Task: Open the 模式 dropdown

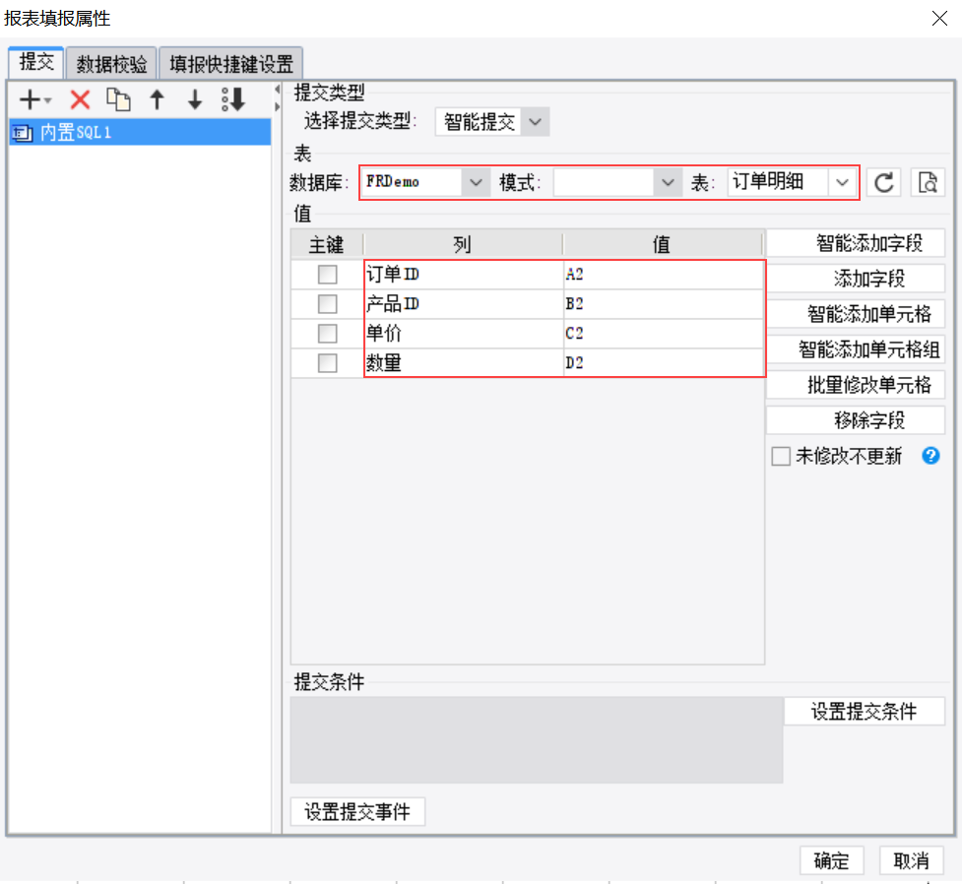Action: [x=668, y=182]
